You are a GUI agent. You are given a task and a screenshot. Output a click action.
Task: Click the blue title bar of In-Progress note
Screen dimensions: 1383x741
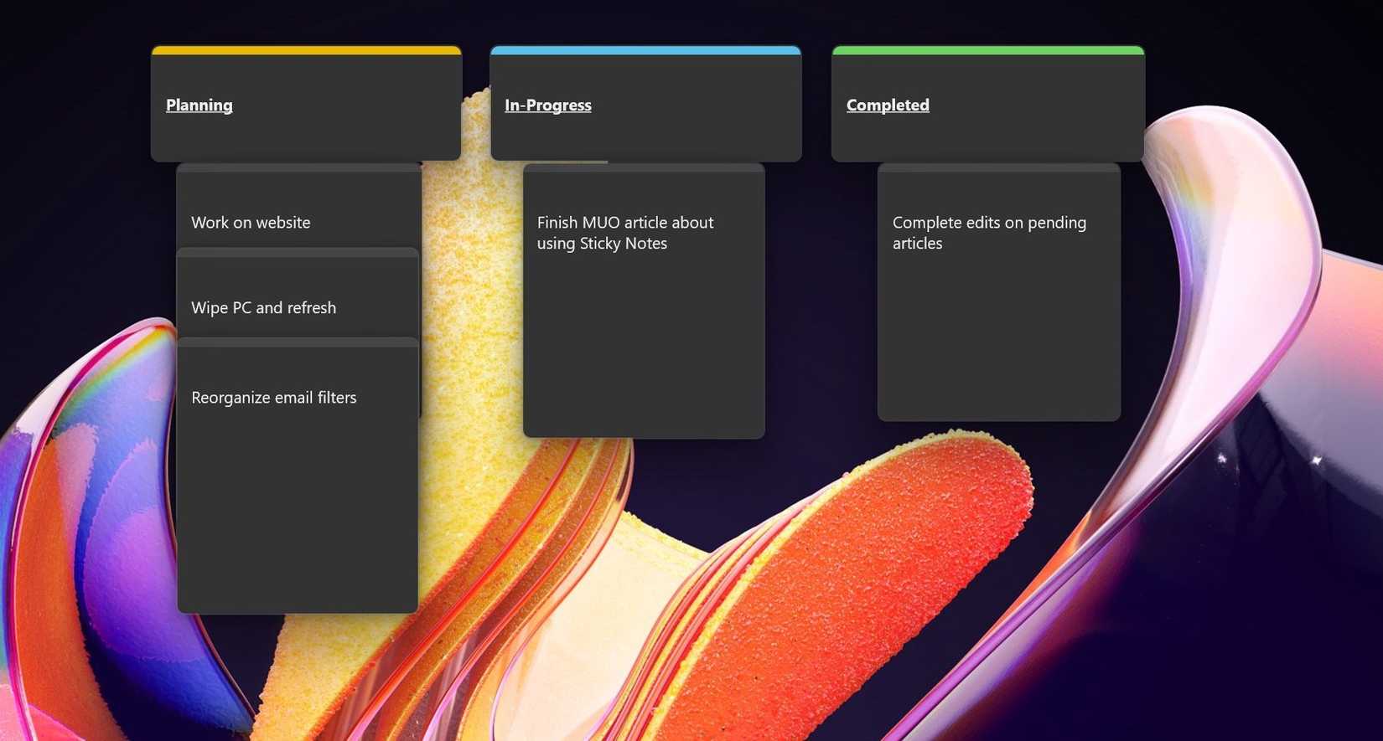pos(645,50)
